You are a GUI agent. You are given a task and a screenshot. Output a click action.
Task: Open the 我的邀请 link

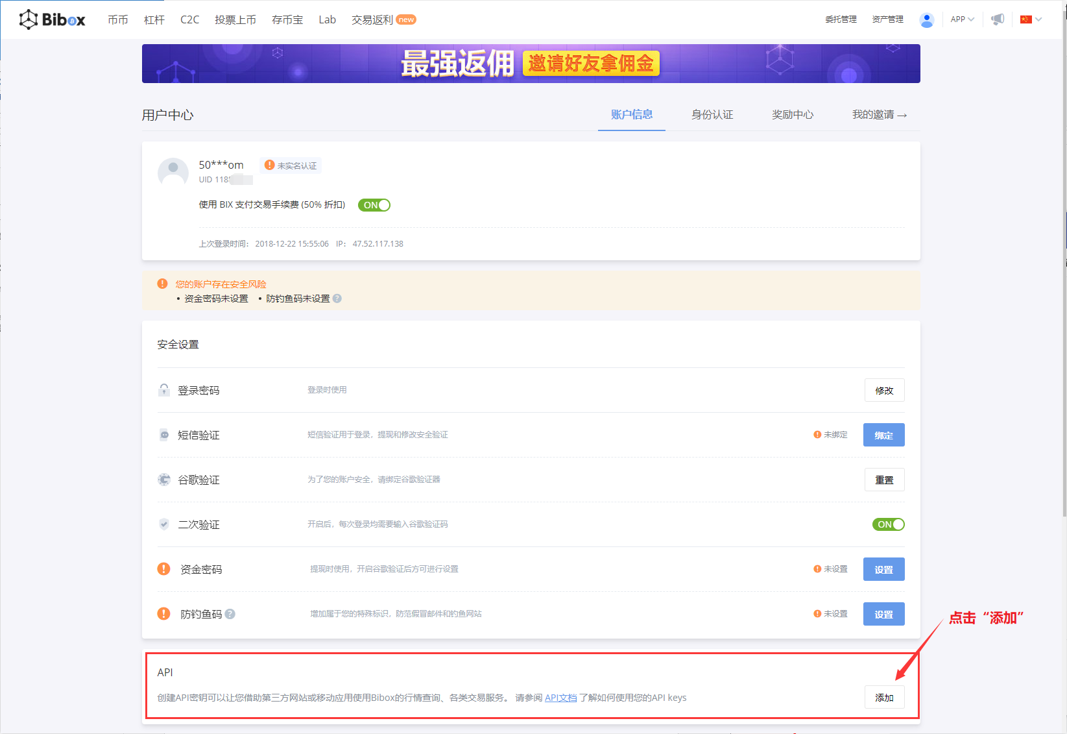pyautogui.click(x=880, y=115)
